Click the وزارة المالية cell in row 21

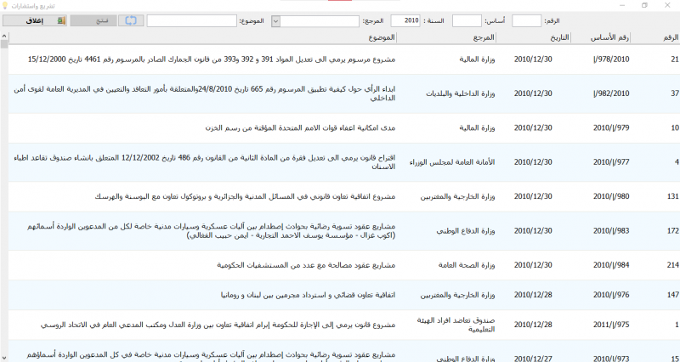(477, 59)
